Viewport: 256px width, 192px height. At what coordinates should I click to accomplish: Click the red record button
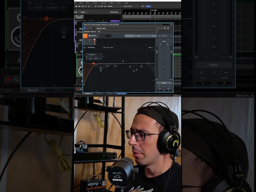tap(78, 89)
